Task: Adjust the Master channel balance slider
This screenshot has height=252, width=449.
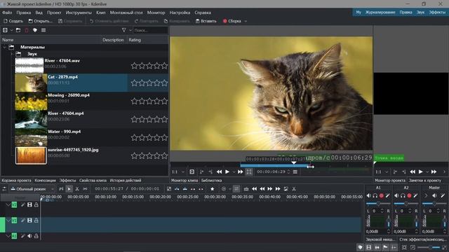Action: click(x=434, y=204)
